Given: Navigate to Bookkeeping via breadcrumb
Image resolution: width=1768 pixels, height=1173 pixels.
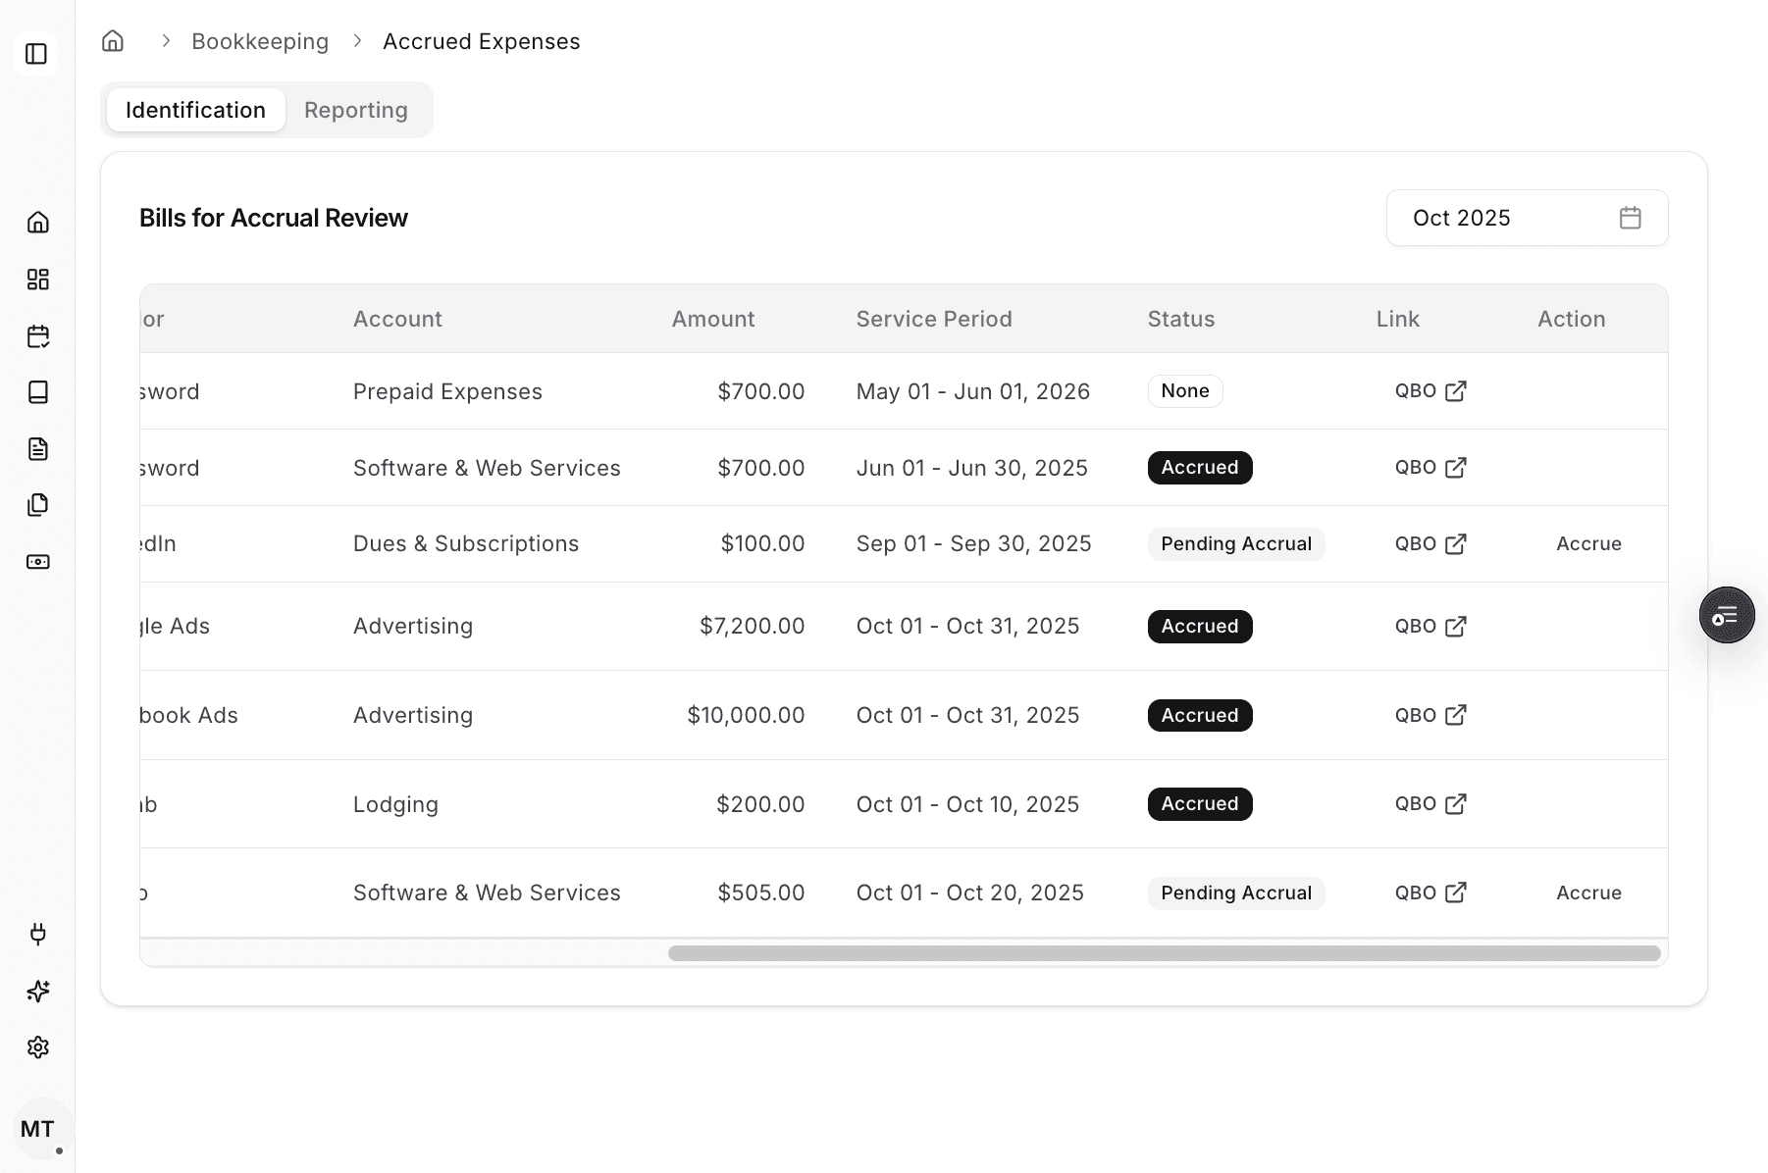Looking at the screenshot, I should pos(260,40).
